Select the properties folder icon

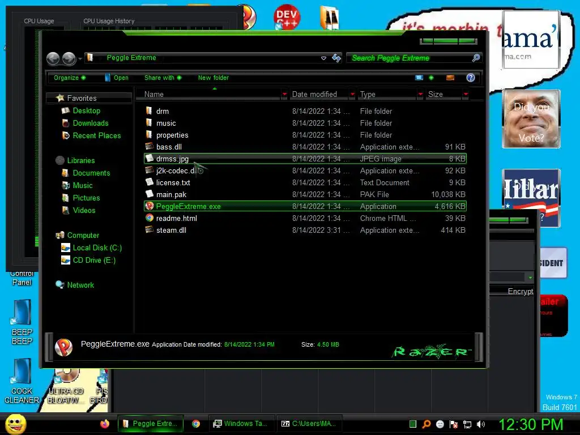(x=149, y=135)
